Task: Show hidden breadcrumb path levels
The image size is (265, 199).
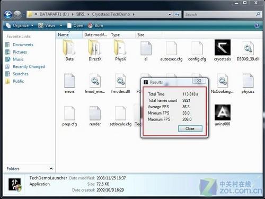Action: pyautogui.click(x=36, y=14)
